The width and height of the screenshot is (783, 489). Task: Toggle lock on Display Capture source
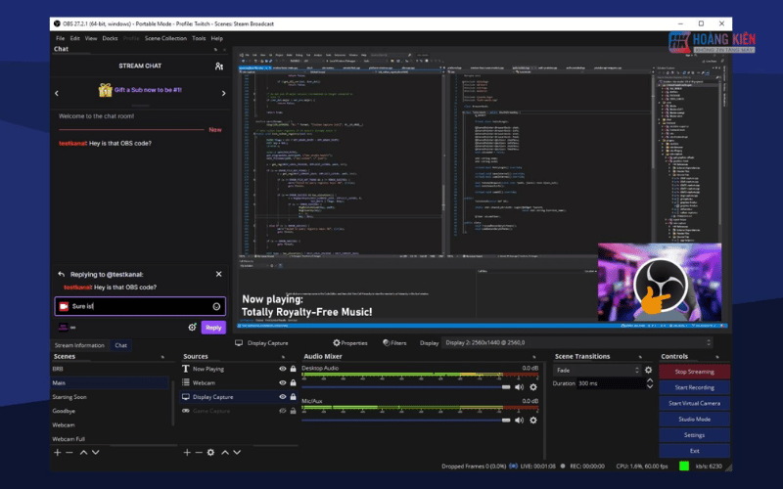[x=293, y=397]
